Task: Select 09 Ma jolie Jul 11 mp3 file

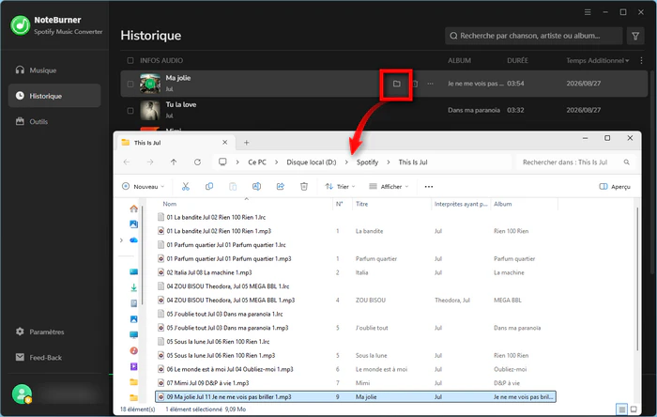Action: (356, 396)
